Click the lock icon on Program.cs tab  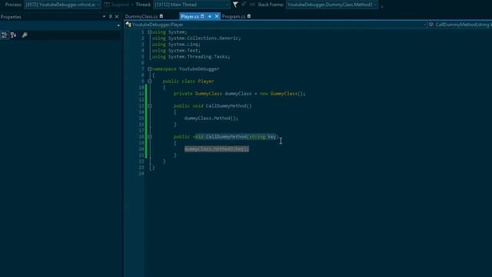(x=249, y=16)
